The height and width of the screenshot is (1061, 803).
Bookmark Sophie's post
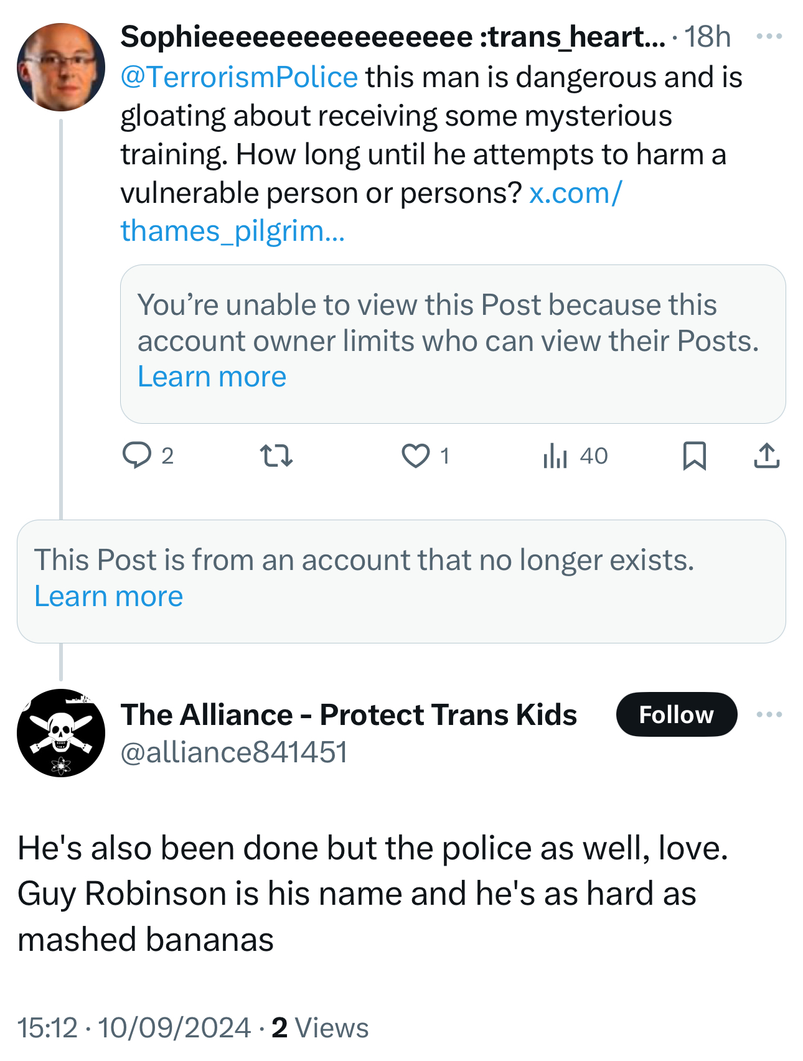[694, 456]
